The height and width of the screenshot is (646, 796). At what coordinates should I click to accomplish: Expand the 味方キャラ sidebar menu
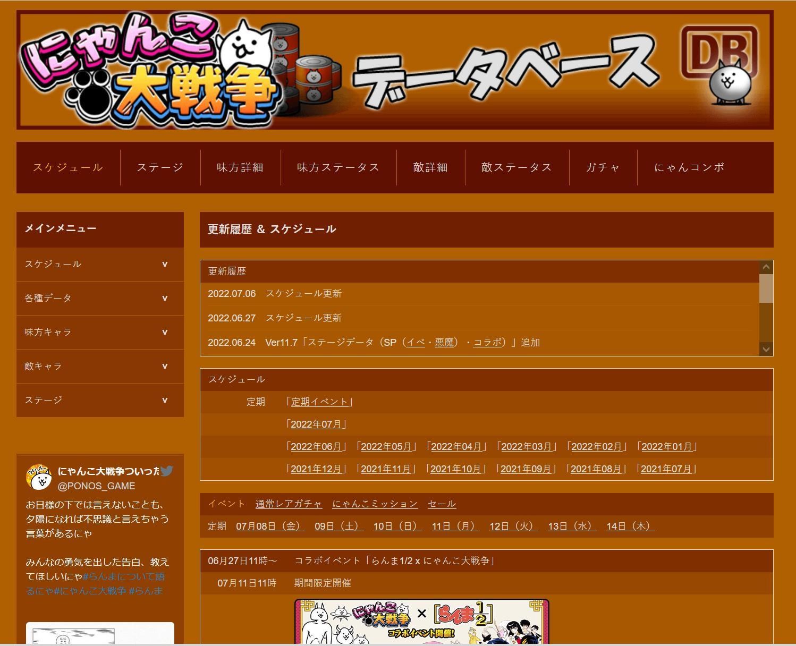tap(100, 332)
